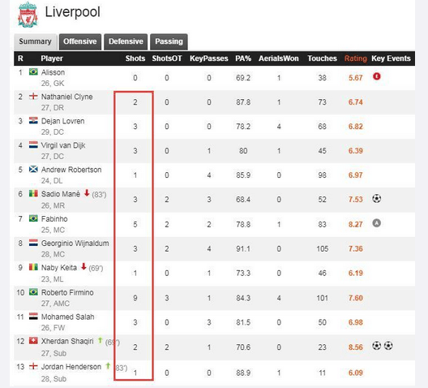Image resolution: width=428 pixels, height=388 pixels.
Task: Click Virgil van Dijk's player name
Action: [63, 145]
